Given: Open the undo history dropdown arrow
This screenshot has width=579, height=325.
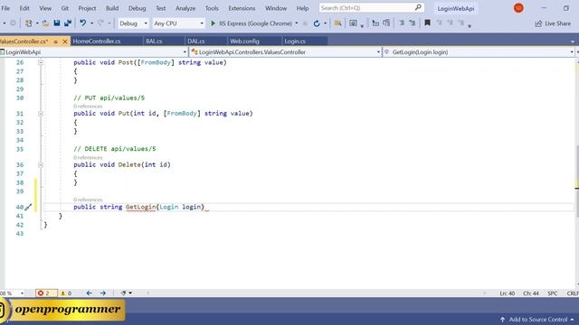Looking at the screenshot, I should (91, 23).
